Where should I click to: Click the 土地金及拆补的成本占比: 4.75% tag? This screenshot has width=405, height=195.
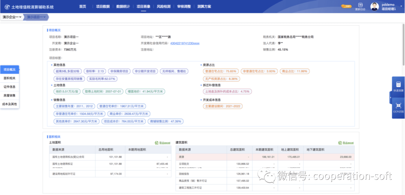click(227, 91)
